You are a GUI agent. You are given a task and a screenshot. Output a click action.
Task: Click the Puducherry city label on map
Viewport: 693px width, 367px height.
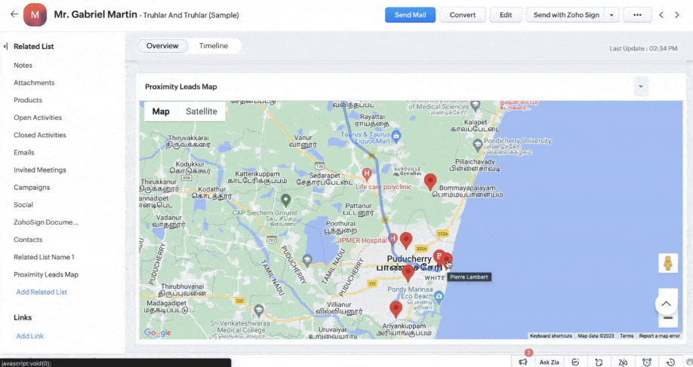coord(409,259)
